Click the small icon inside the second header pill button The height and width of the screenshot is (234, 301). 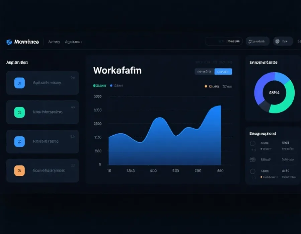(x=249, y=41)
